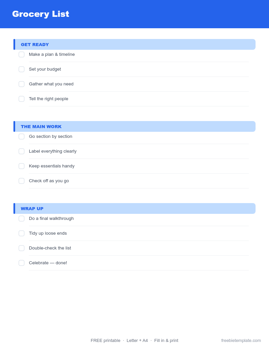Tick 'Check off as you go' checkbox

(22, 181)
